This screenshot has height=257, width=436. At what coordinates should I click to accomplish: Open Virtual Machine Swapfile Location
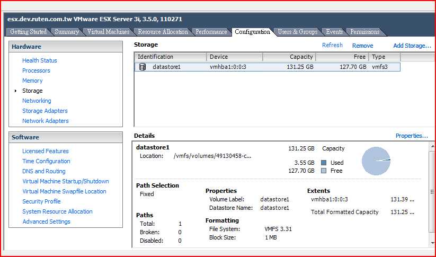[64, 191]
